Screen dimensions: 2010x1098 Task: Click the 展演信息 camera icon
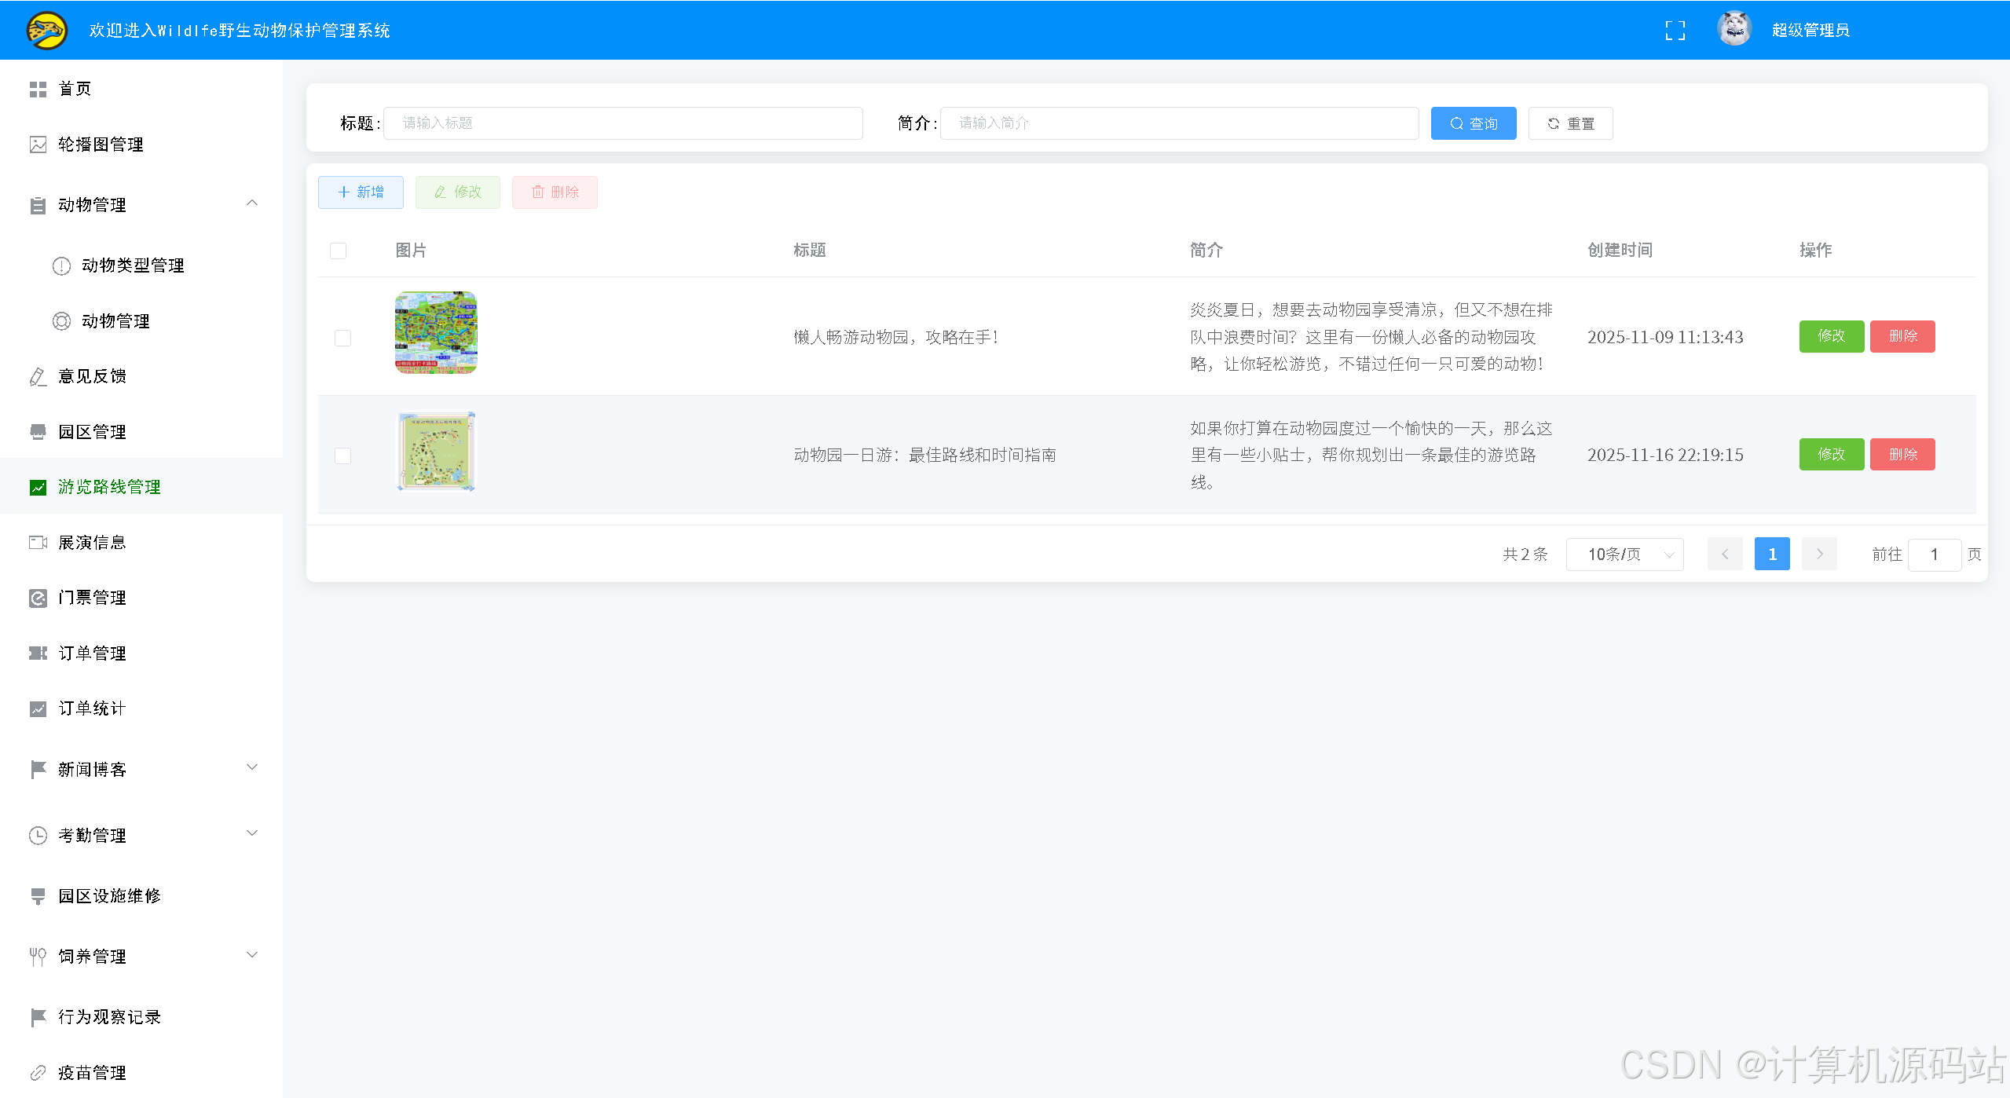38,543
